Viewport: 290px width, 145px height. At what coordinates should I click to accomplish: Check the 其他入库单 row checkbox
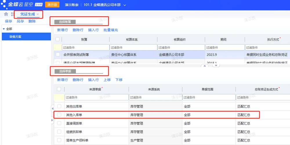(59, 115)
